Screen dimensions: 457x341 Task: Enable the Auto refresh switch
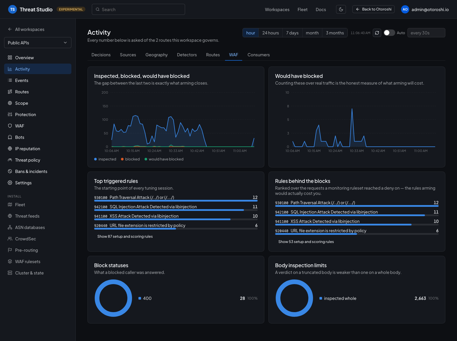pos(389,33)
